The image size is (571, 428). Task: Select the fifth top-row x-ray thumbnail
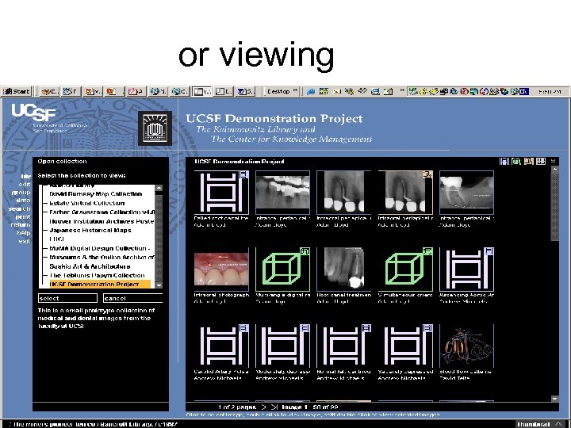[x=467, y=193]
